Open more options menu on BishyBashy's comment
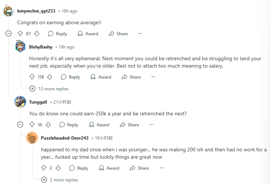Image resolution: width=270 pixels, height=184 pixels. (x=153, y=77)
